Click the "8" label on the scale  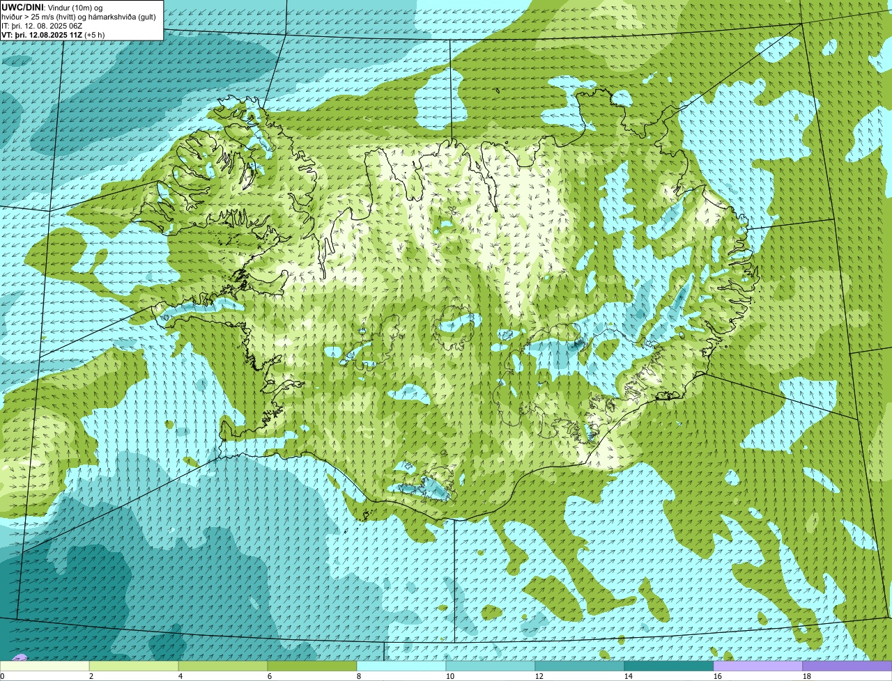pyautogui.click(x=359, y=676)
